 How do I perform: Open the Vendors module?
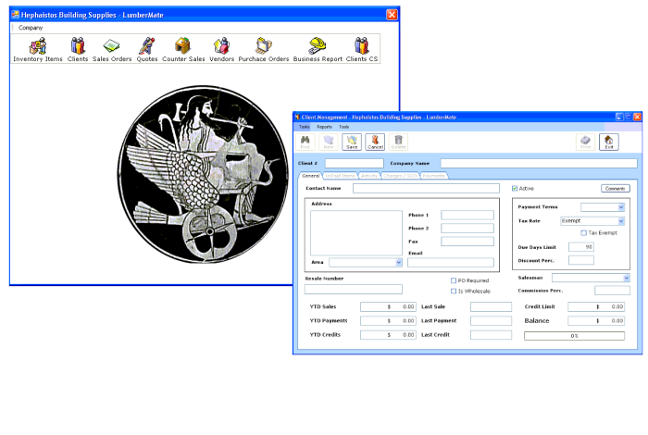(x=221, y=50)
